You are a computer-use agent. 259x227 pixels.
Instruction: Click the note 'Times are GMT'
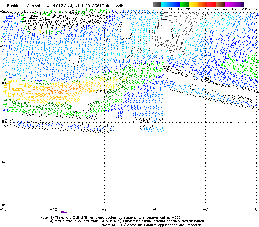pyautogui.click(x=68, y=218)
